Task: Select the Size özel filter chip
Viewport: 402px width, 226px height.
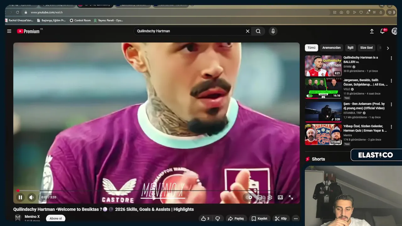Action: click(366, 48)
